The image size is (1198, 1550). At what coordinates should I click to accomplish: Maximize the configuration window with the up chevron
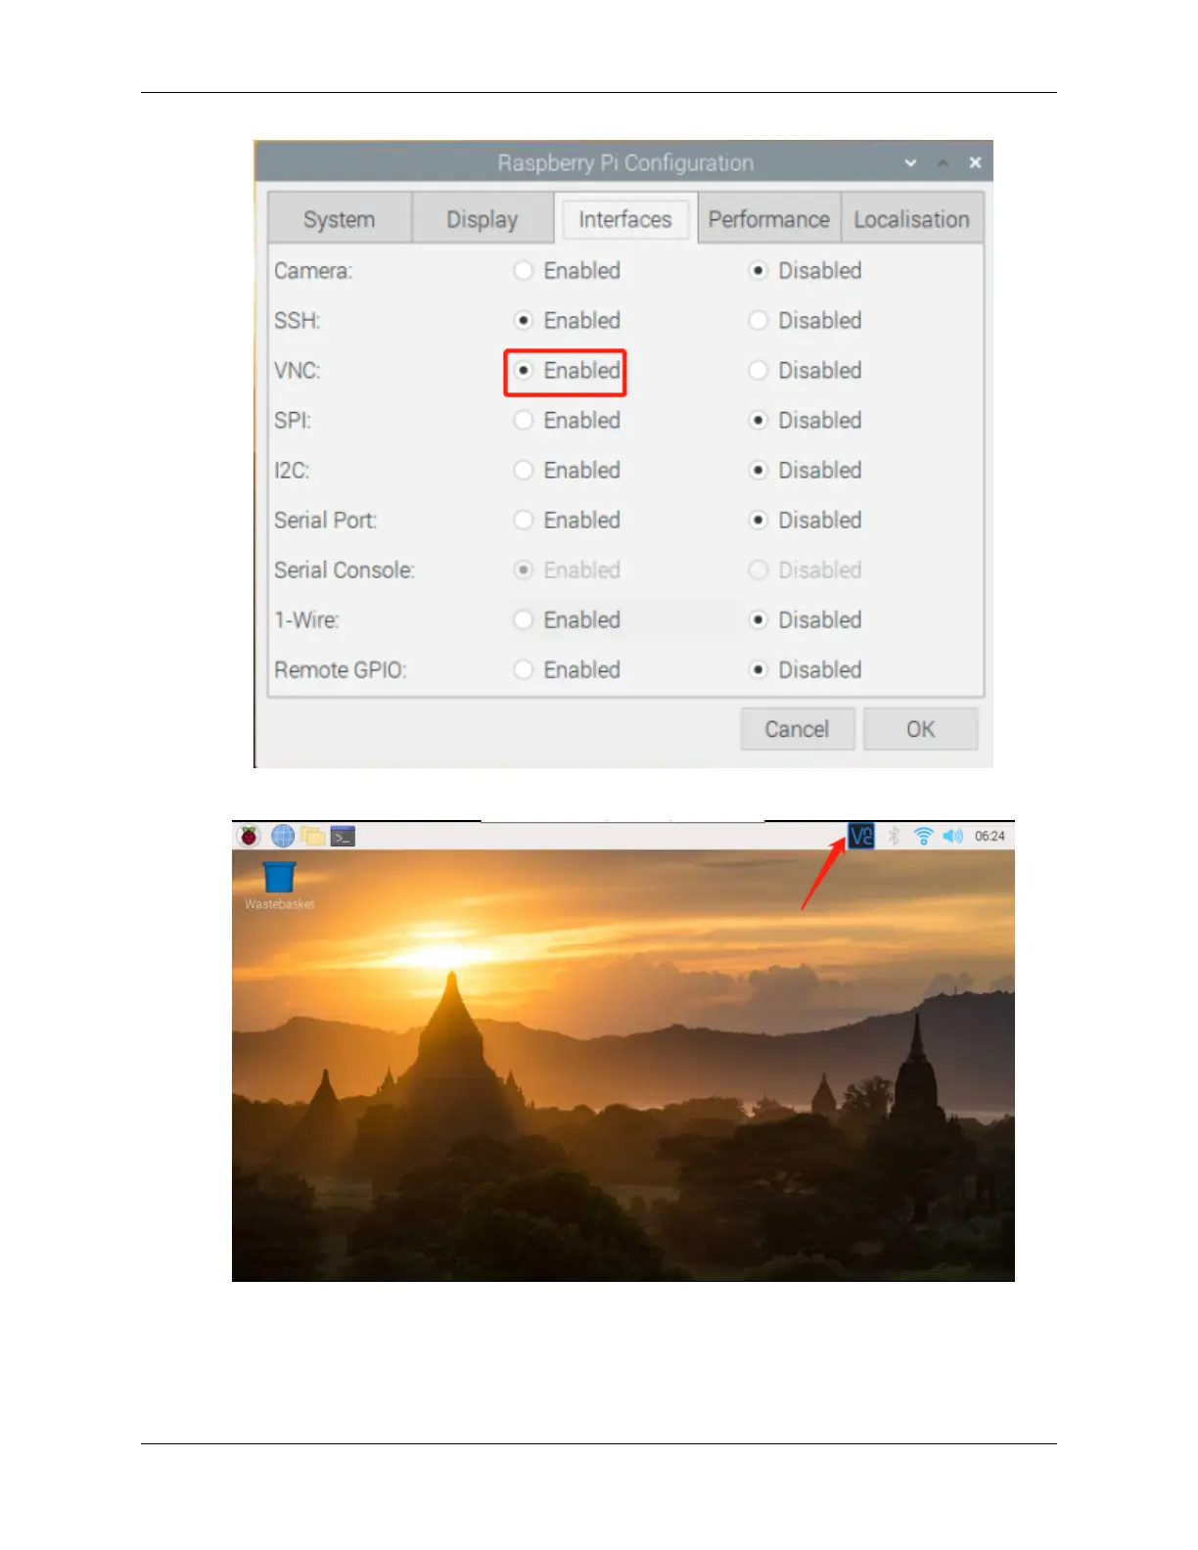tap(943, 162)
